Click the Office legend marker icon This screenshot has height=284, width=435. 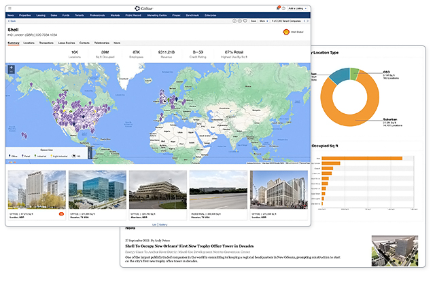coord(10,156)
